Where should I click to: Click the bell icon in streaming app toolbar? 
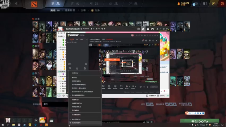click(153, 40)
